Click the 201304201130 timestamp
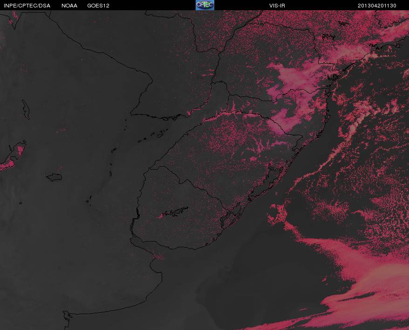 pyautogui.click(x=377, y=6)
